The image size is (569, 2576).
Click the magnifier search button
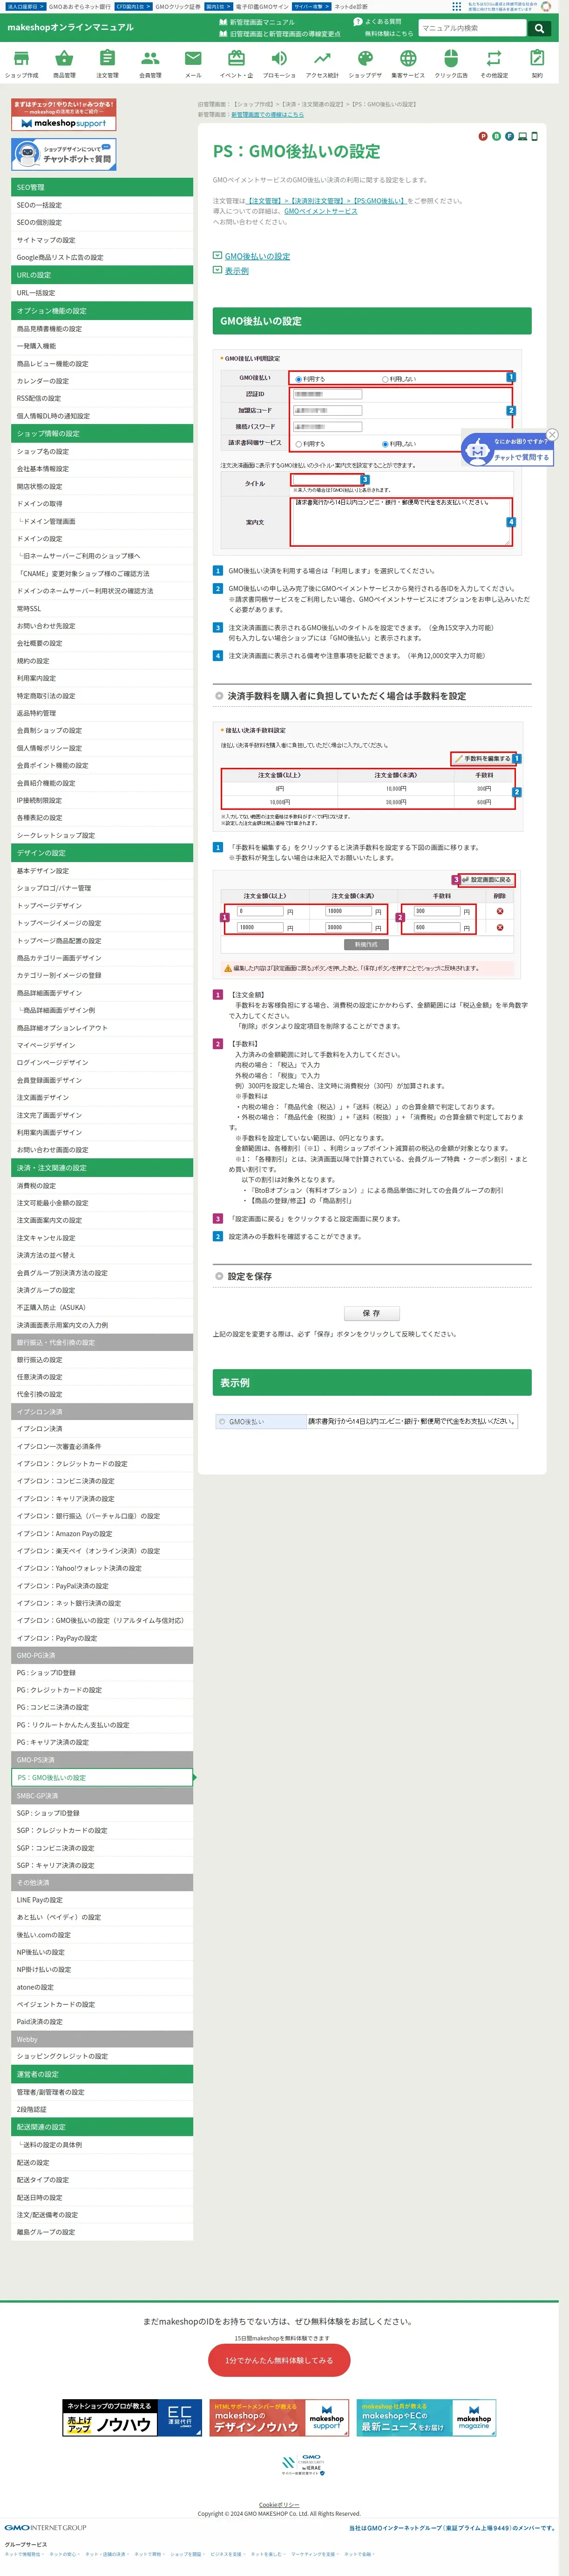[539, 28]
